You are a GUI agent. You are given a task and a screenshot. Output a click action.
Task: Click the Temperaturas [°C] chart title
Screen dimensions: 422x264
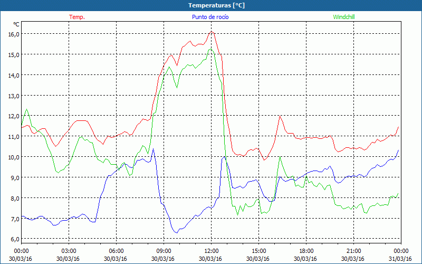pos(216,5)
